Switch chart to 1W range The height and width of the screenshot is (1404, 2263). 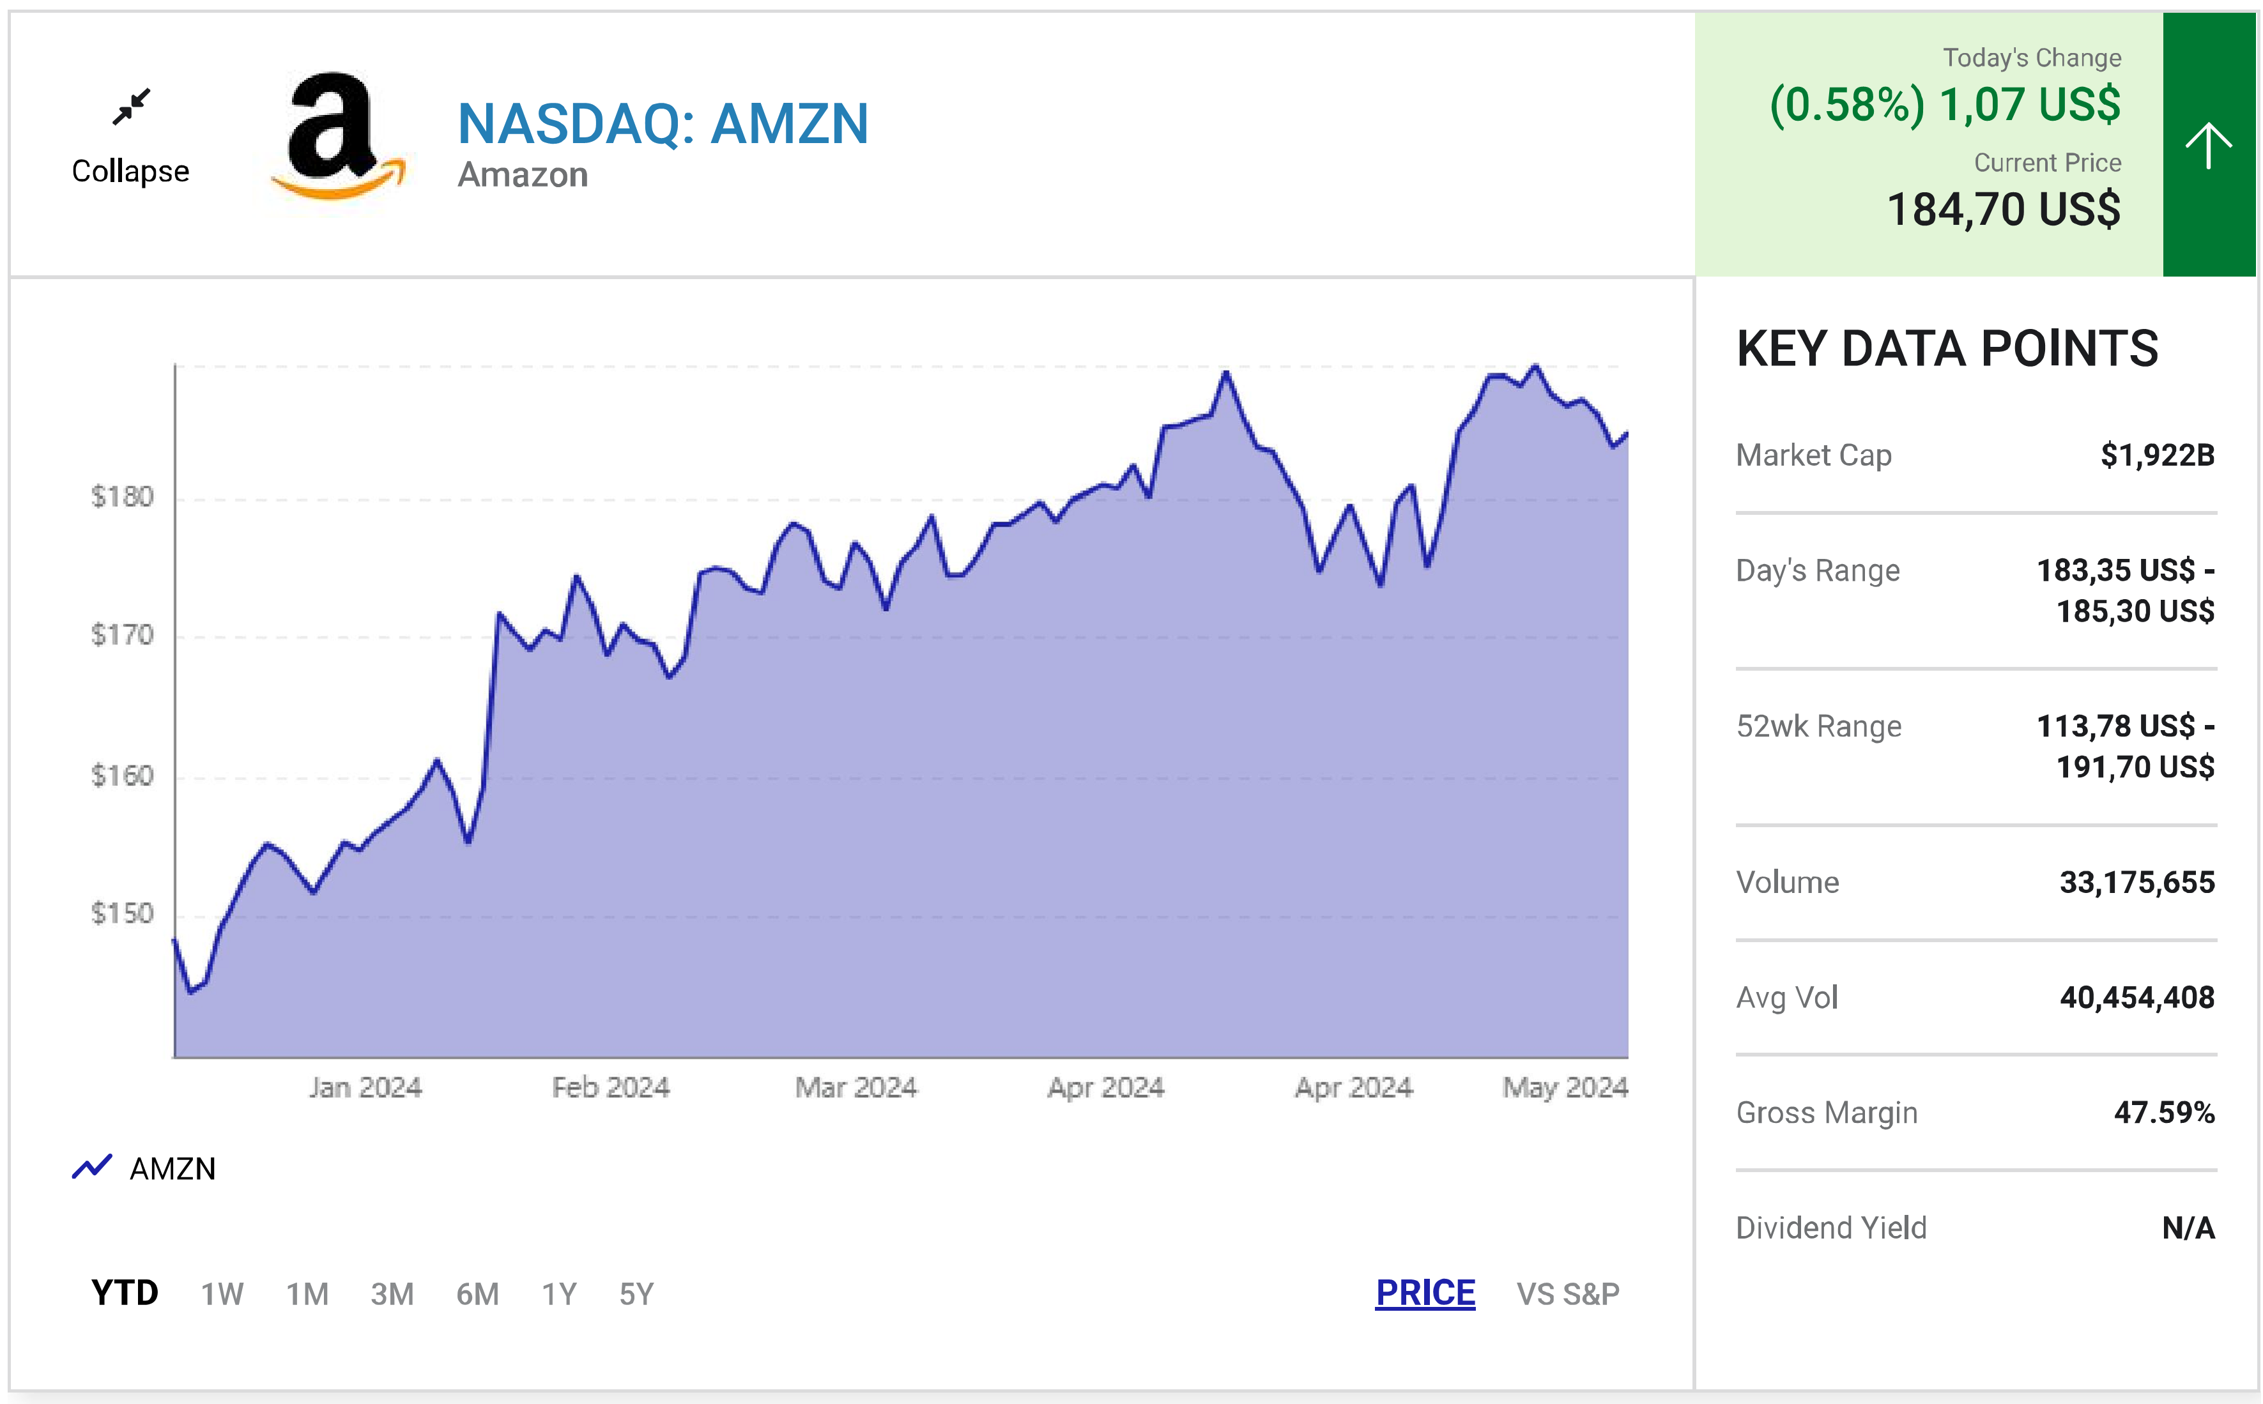[x=222, y=1293]
